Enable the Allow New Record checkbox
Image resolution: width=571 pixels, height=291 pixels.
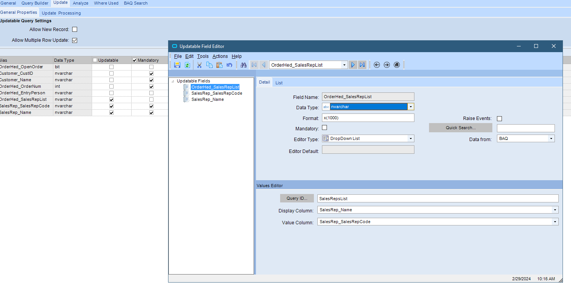coord(75,30)
